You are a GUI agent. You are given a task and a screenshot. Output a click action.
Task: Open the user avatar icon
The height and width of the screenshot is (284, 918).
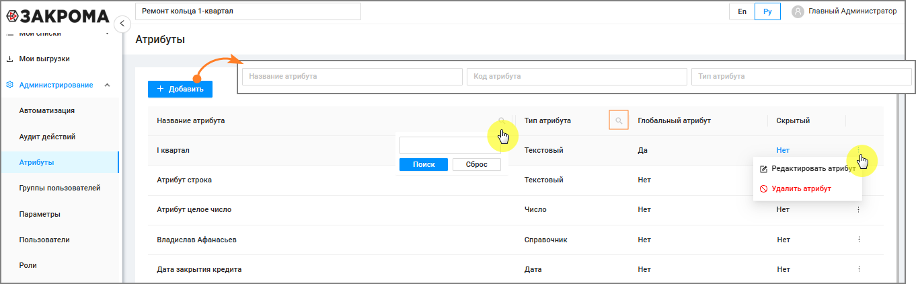point(798,11)
